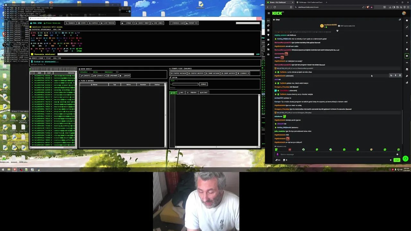Click the EXE LINKS toolbar button

(157, 23)
